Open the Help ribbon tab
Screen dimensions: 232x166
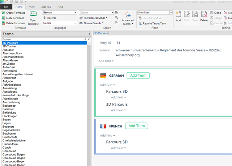pyautogui.click(x=60, y=7)
